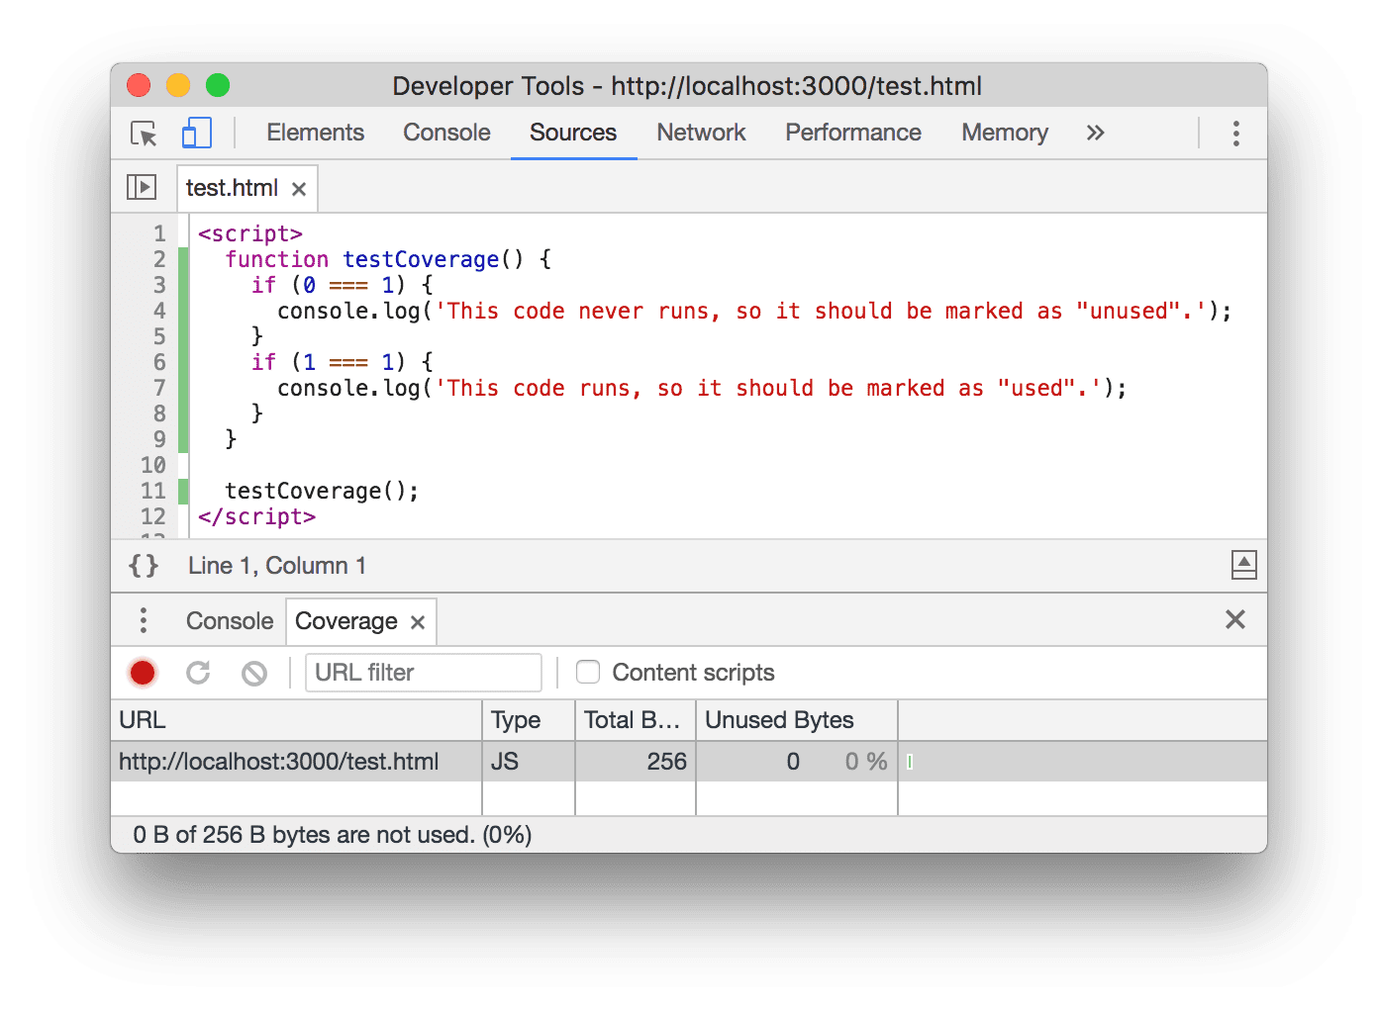Viewport: 1378px width, 1011px height.
Task: Clear all coverage data with the block icon
Action: 254,673
